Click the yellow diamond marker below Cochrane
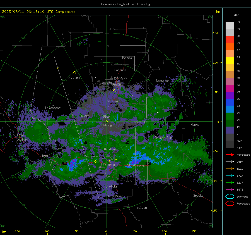This screenshot has width=251, height=235. (x=96, y=161)
